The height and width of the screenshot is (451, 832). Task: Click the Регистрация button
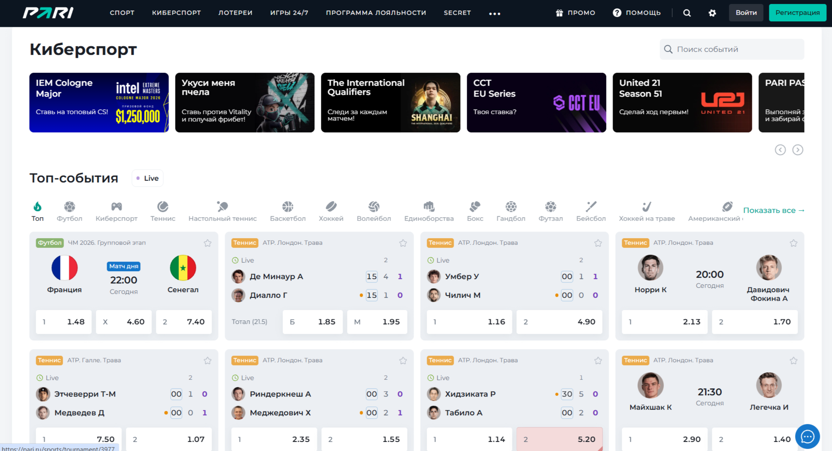(798, 13)
